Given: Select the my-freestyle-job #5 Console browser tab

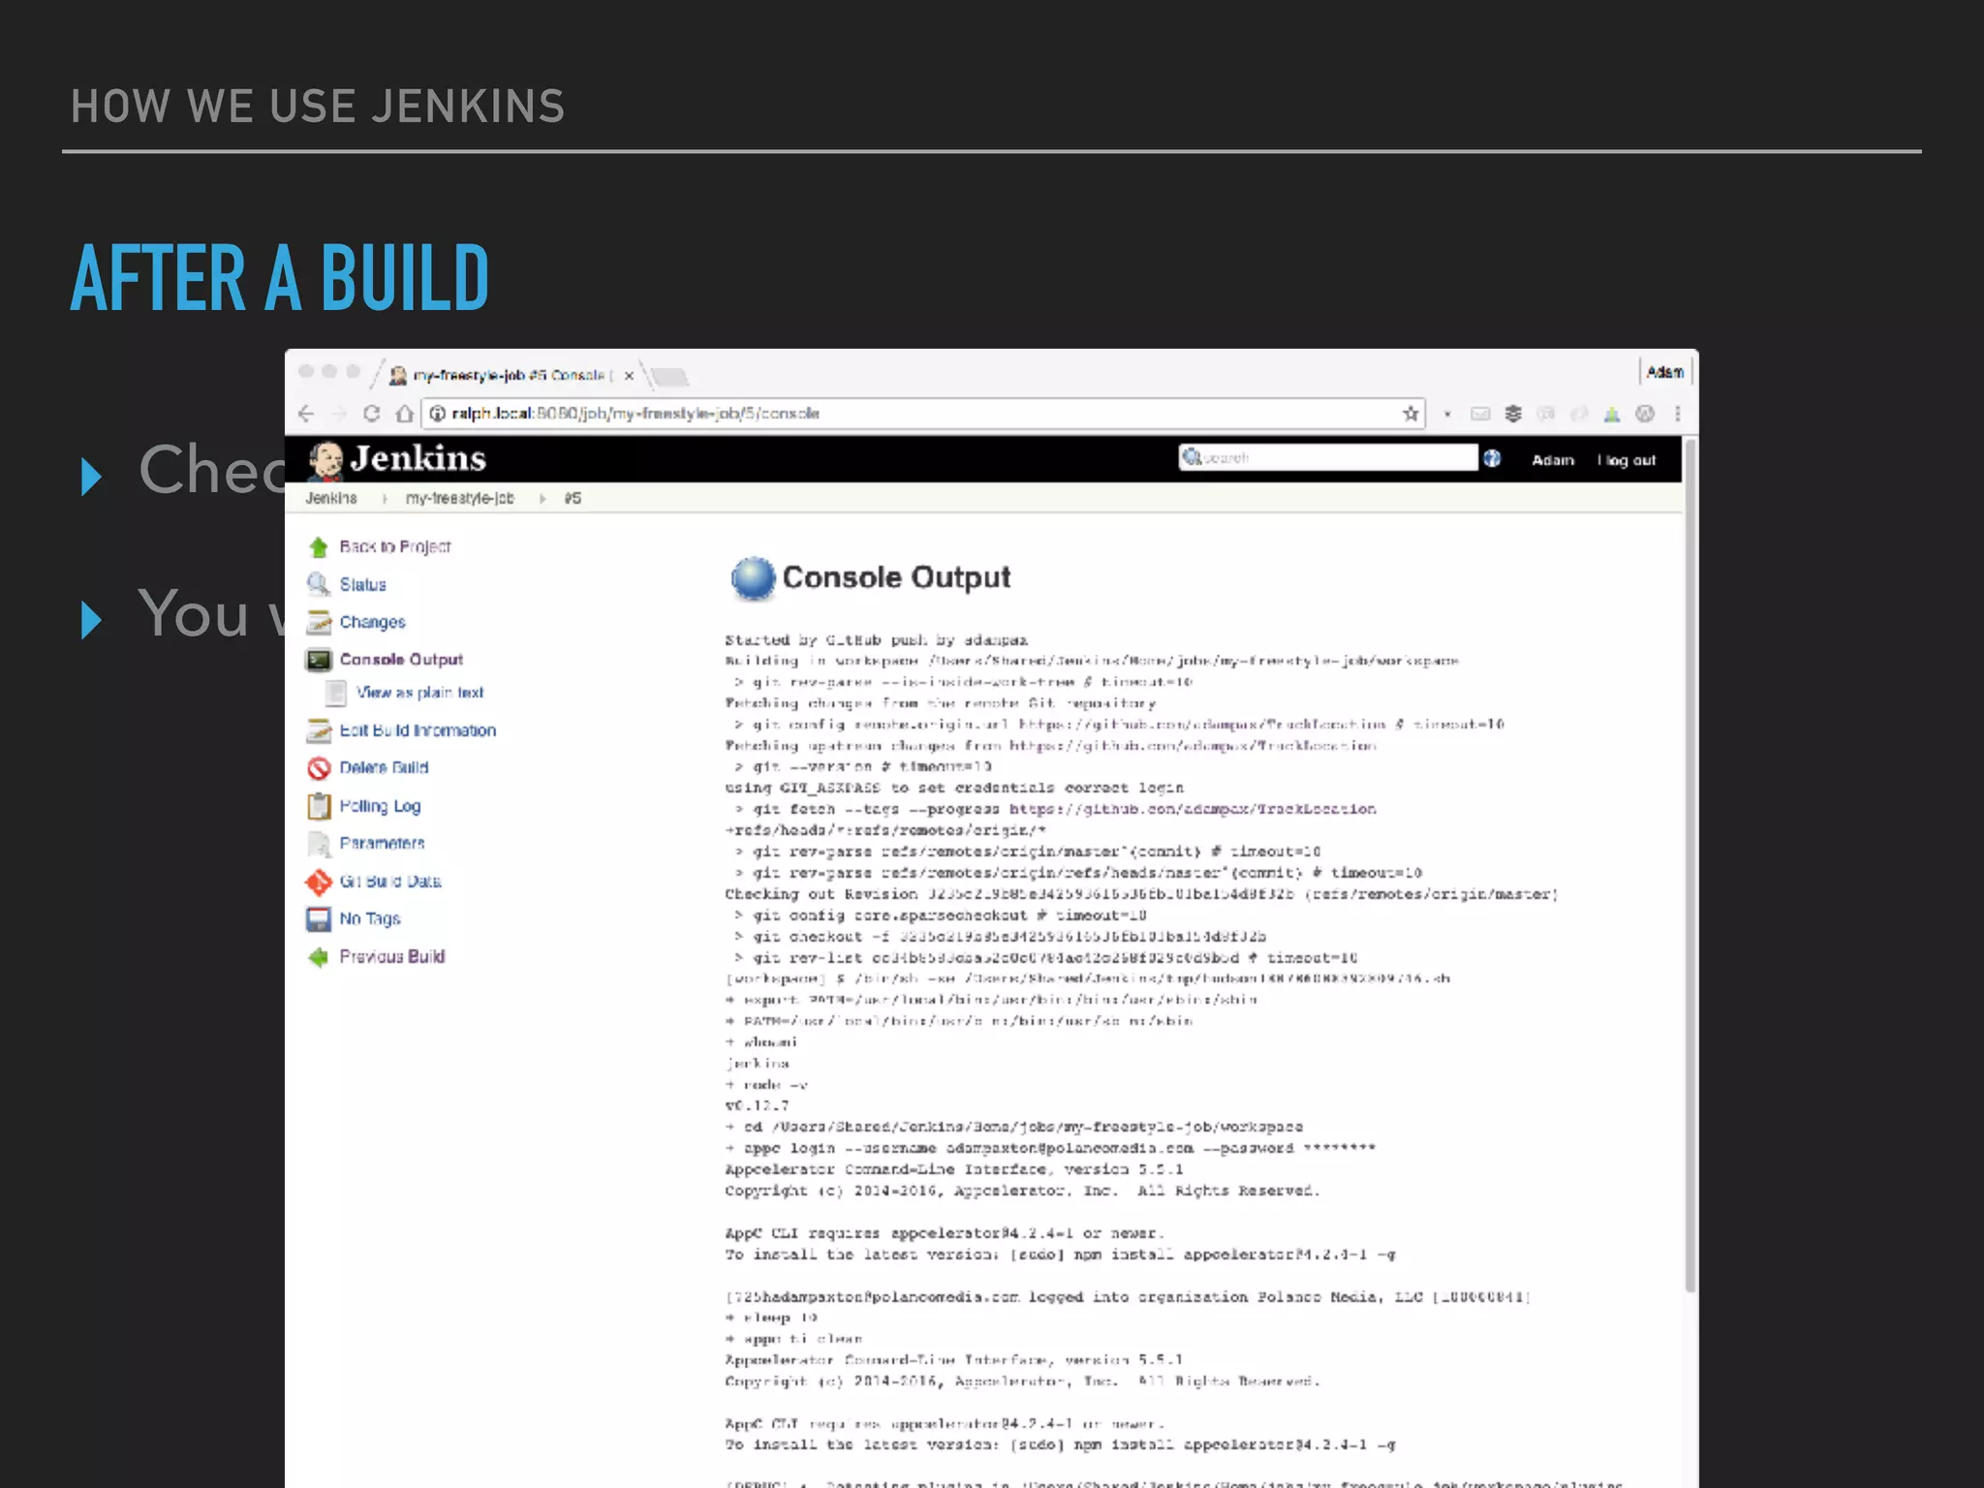Looking at the screenshot, I should (x=510, y=375).
